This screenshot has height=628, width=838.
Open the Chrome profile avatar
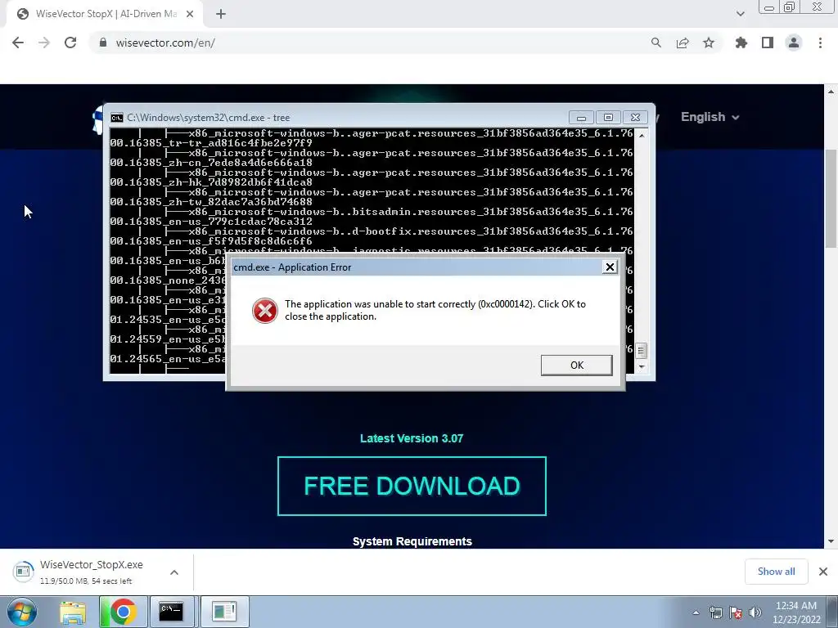794,43
